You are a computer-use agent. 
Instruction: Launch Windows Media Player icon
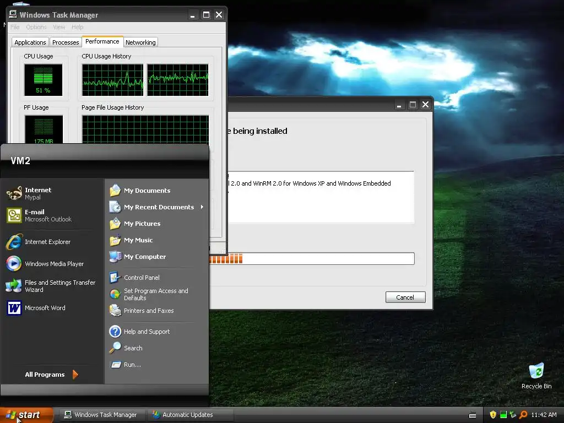(14, 264)
